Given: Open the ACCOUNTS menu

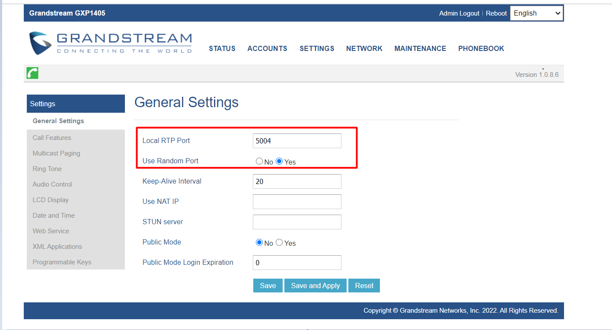Looking at the screenshot, I should click(x=267, y=48).
